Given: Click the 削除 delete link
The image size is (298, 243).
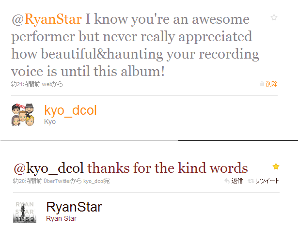Looking at the screenshot, I should (x=271, y=84).
